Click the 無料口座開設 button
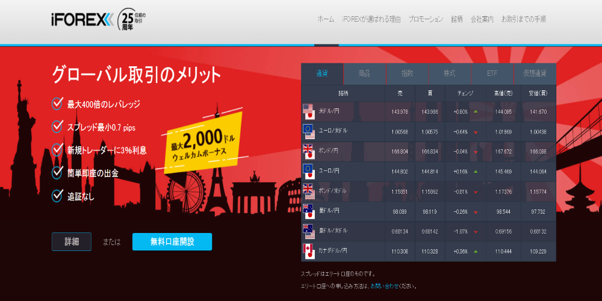 pyautogui.click(x=172, y=241)
